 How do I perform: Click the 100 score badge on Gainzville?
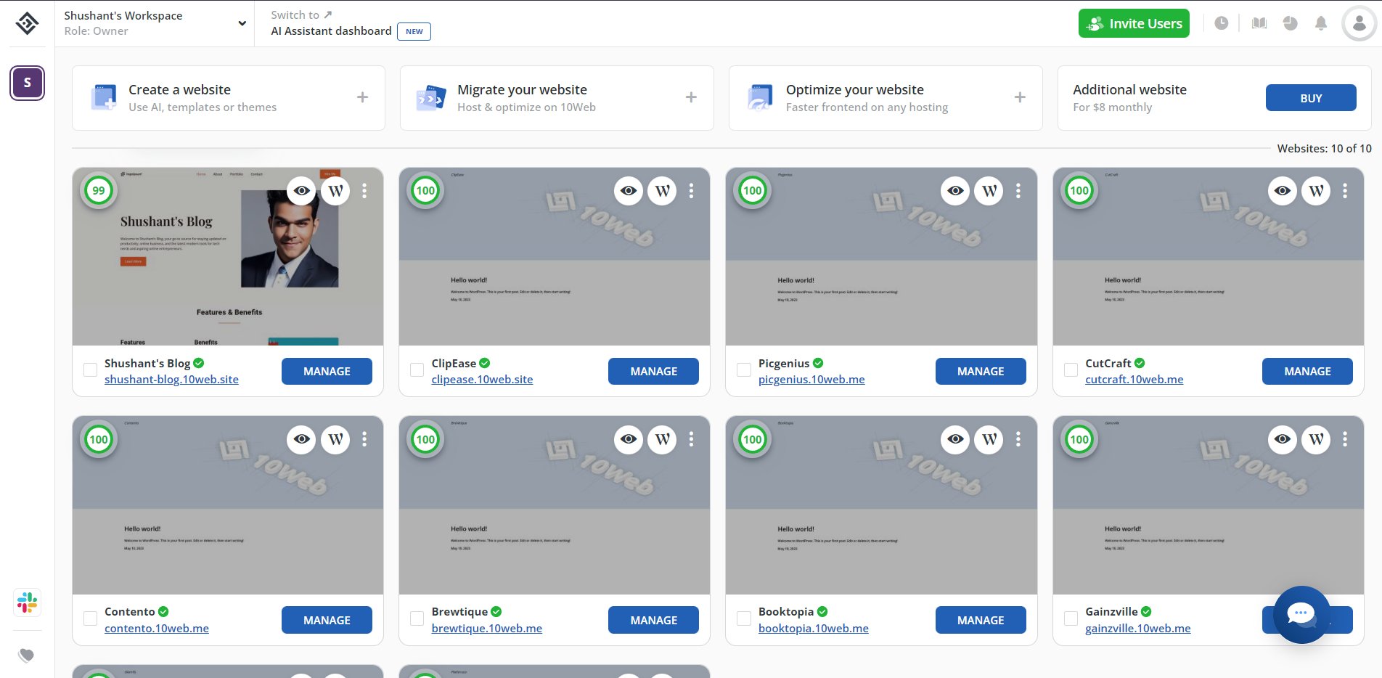[1079, 439]
